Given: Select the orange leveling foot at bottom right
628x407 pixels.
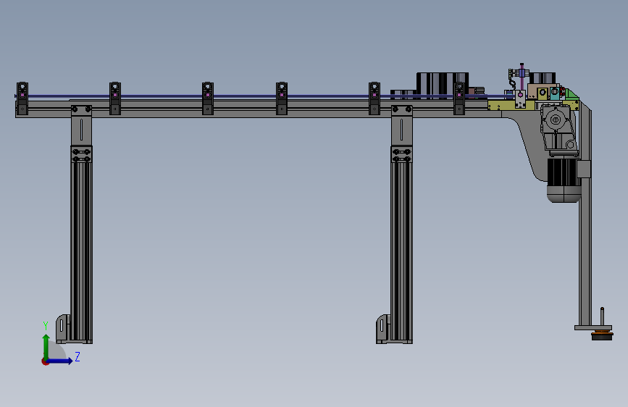Looking at the screenshot, I should 602,336.
